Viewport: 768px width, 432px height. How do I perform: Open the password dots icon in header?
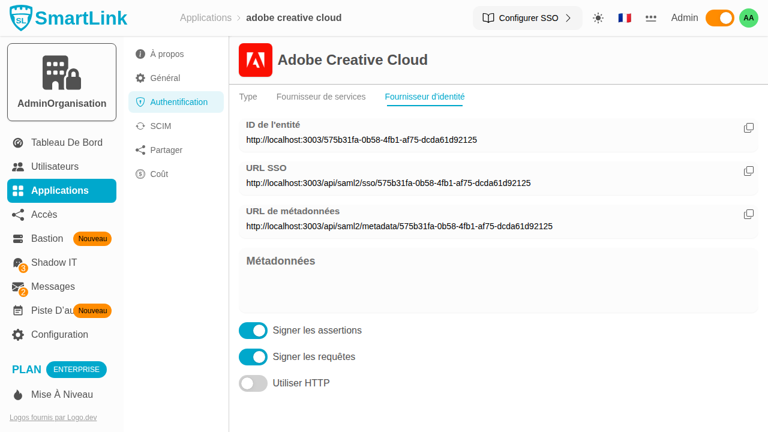pos(650,18)
